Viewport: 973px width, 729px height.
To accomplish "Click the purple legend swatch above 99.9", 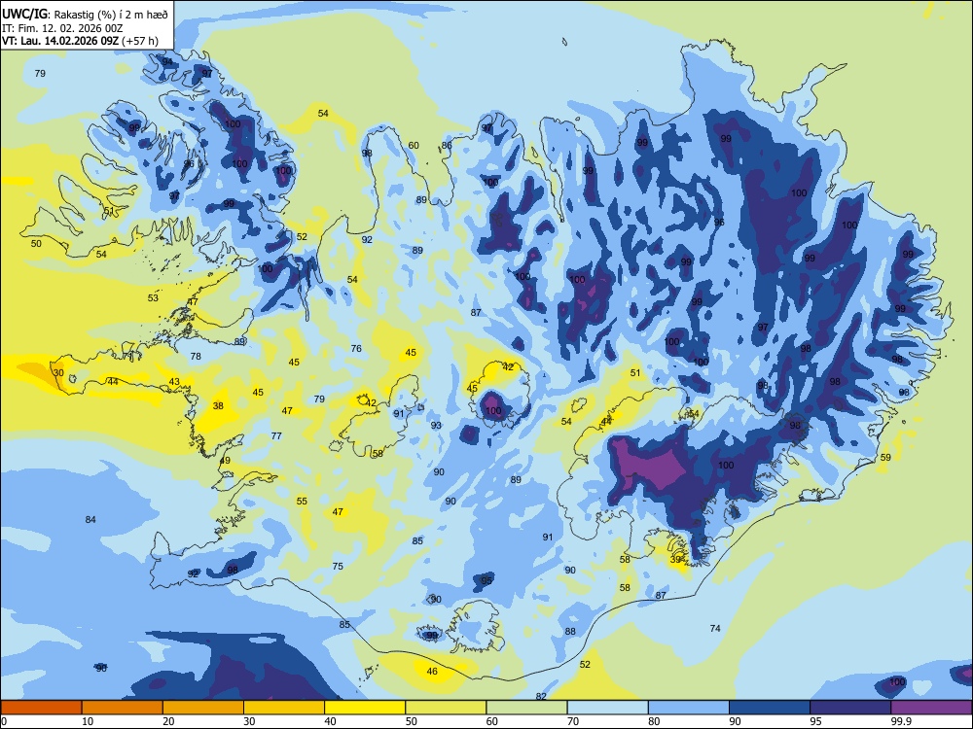I will tap(931, 708).
